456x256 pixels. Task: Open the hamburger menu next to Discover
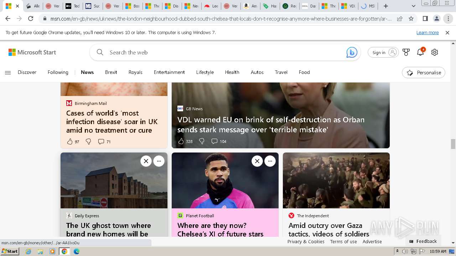(8, 73)
